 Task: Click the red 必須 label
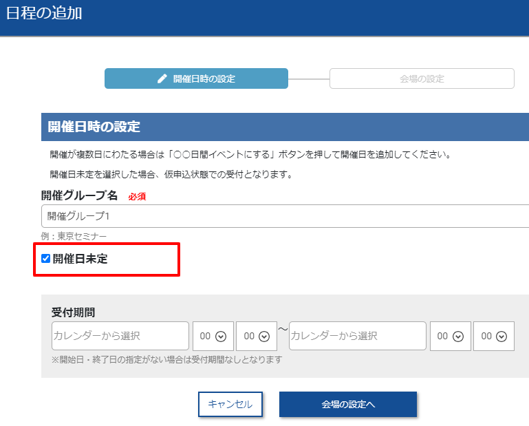pyautogui.click(x=137, y=196)
